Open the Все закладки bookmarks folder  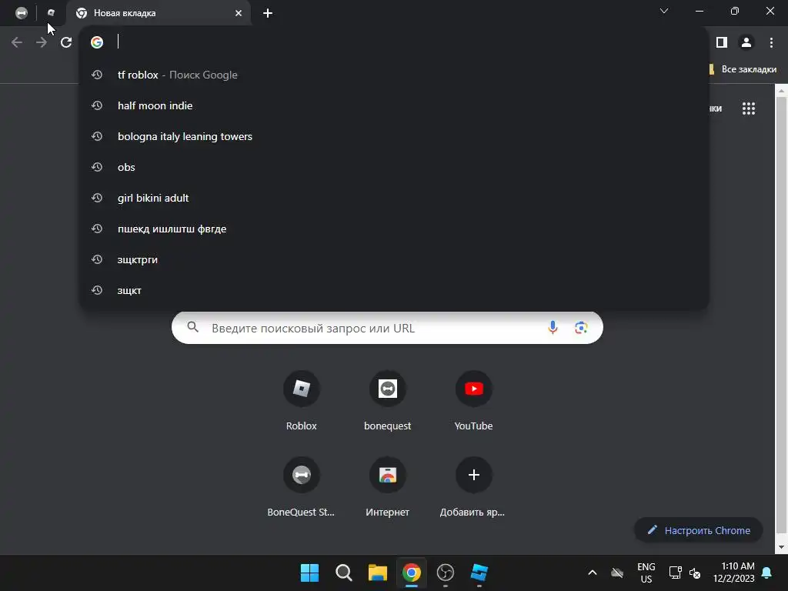(743, 69)
